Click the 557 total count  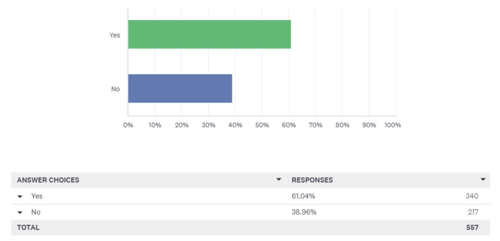(472, 227)
